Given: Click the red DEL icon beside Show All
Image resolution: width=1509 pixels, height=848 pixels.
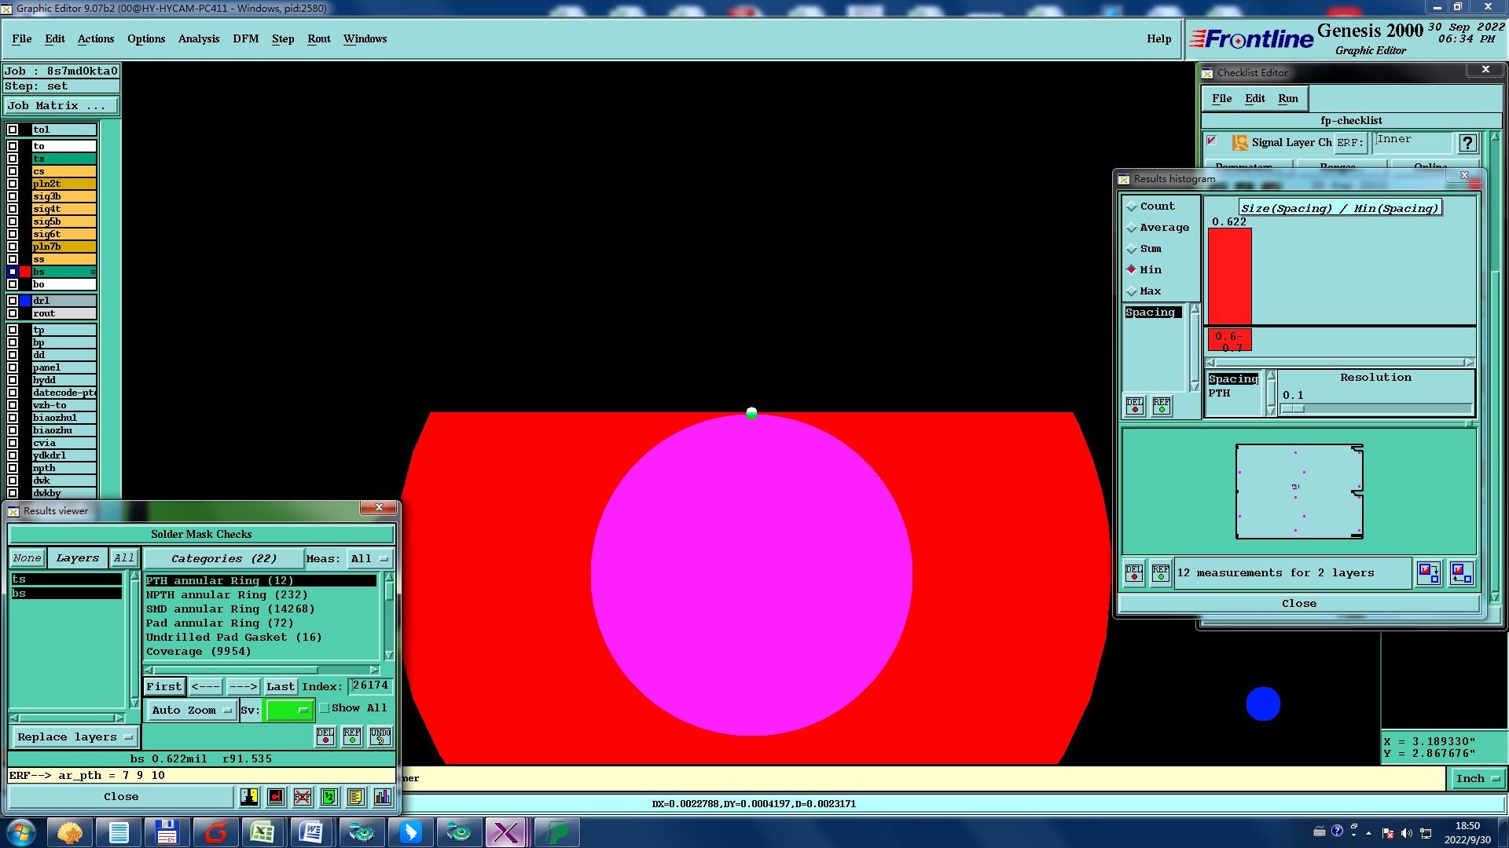Looking at the screenshot, I should pyautogui.click(x=325, y=737).
